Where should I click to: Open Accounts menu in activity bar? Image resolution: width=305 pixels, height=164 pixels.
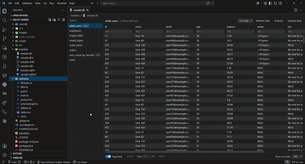pos(5,146)
